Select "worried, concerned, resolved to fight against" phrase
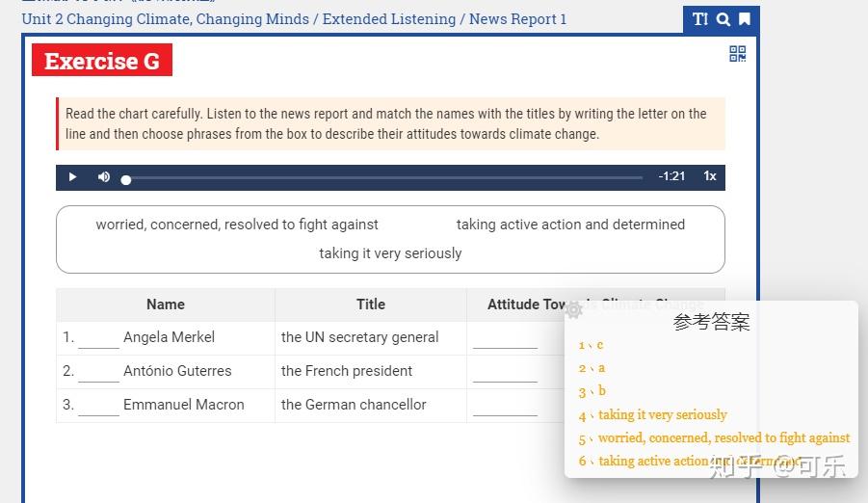Screen dimensions: 868x503 (x=237, y=225)
